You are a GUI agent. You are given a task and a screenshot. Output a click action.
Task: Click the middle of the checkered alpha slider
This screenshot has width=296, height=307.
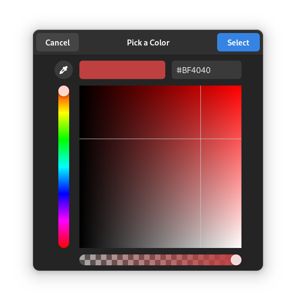tap(160, 260)
